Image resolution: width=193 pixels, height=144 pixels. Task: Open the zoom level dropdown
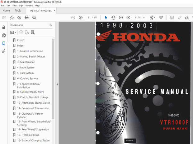[144, 18]
